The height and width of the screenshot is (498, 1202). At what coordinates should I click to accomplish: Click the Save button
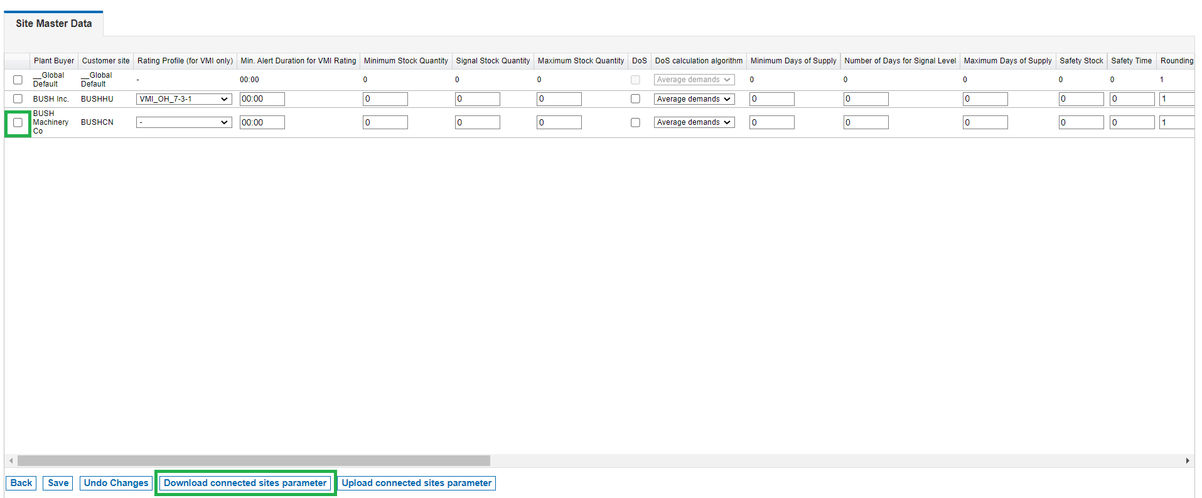pos(58,483)
